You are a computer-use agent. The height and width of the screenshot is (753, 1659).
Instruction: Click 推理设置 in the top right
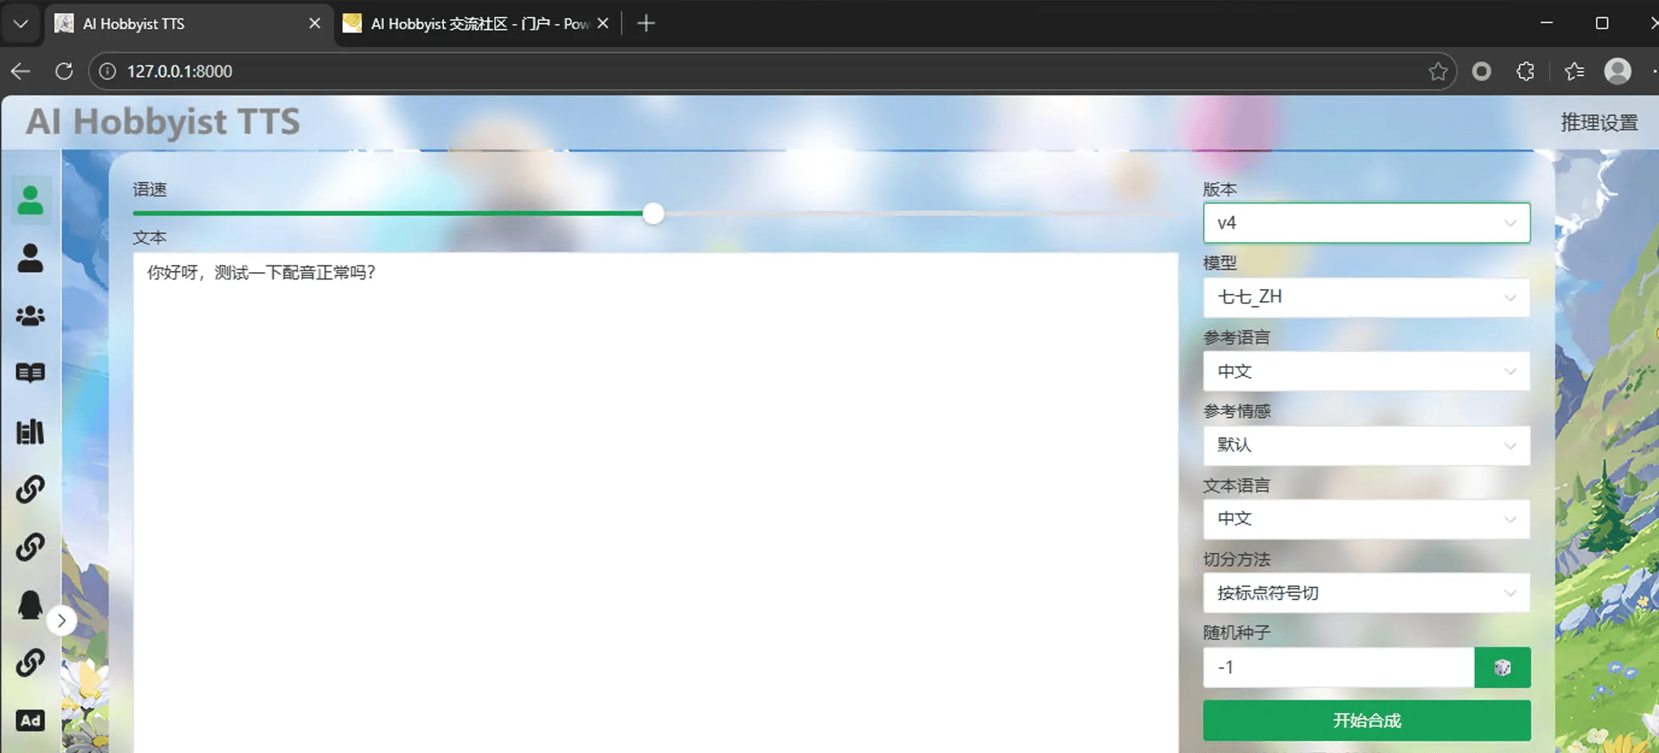pyautogui.click(x=1598, y=122)
